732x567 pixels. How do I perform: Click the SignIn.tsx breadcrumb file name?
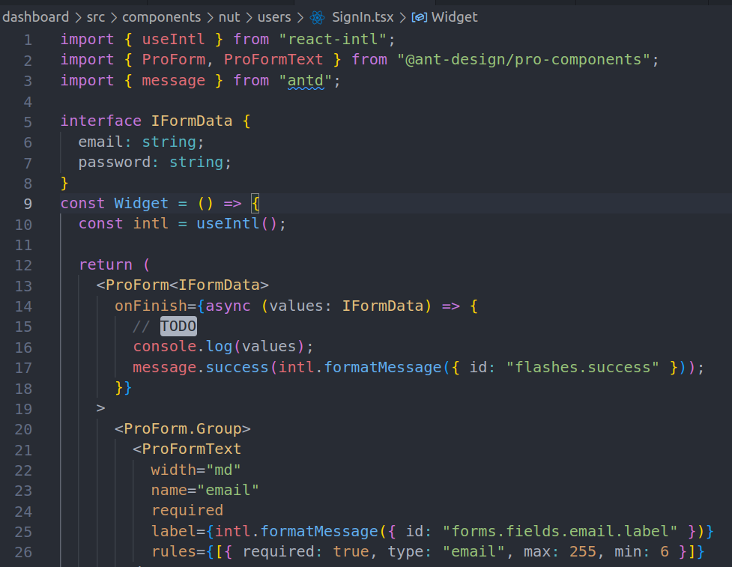pos(362,16)
